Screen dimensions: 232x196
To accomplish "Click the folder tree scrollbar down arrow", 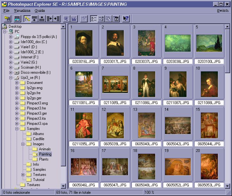I will [x=63, y=186].
